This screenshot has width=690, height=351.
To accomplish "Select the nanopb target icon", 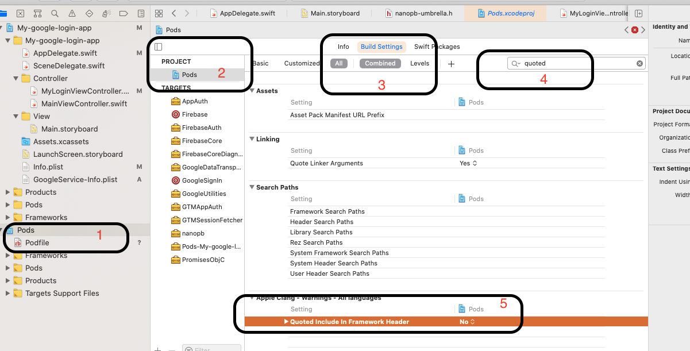I will (176, 233).
